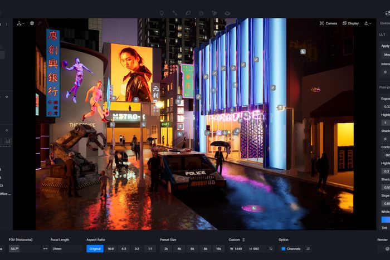Click the White balance color bar
This screenshot has height=260, width=390.
click(386, 219)
